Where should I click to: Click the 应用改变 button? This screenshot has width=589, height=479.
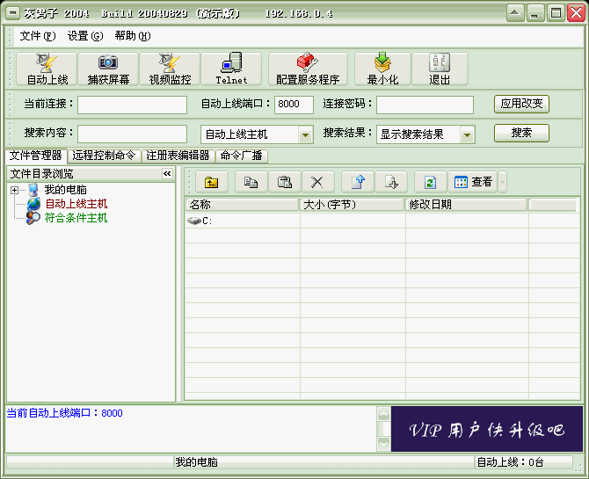(x=521, y=104)
